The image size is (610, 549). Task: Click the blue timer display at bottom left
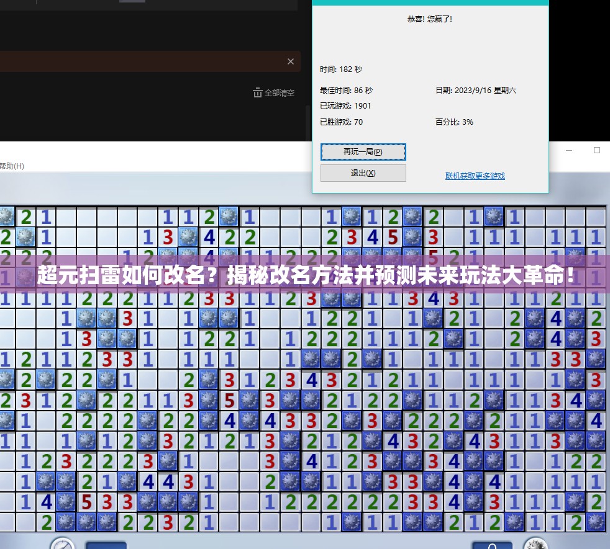tap(106, 545)
